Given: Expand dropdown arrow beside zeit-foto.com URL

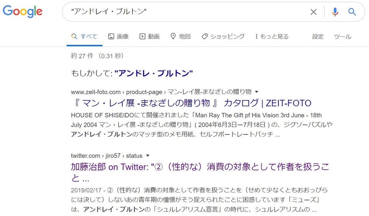Looking at the screenshot, I should click(x=257, y=92).
